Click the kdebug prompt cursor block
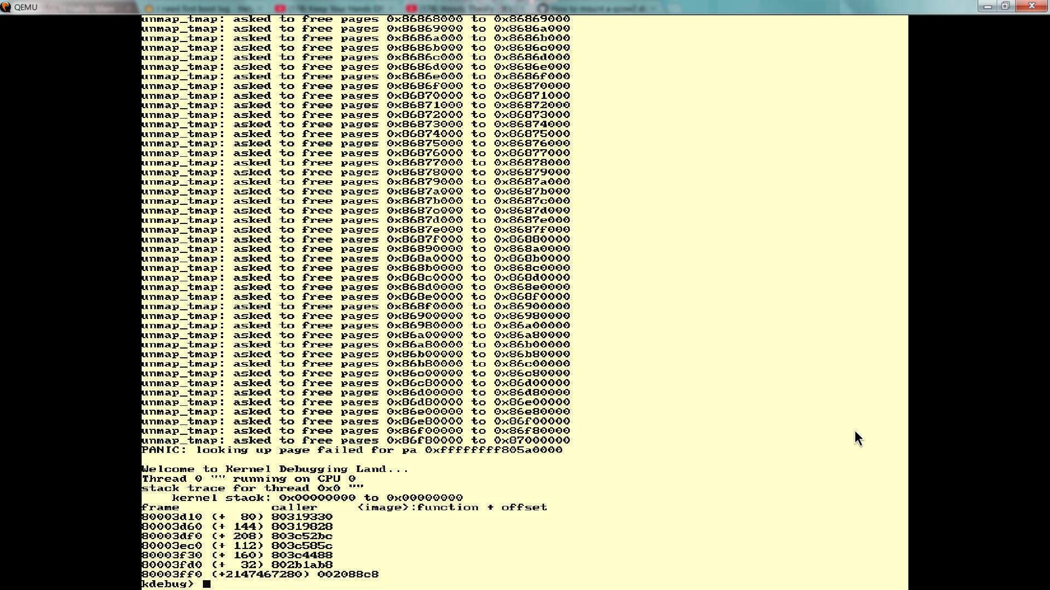This screenshot has height=590, width=1050. pos(207,584)
